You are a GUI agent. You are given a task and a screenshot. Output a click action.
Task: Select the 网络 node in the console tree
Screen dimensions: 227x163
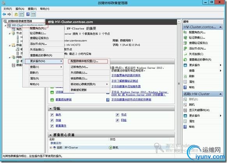[19, 57]
